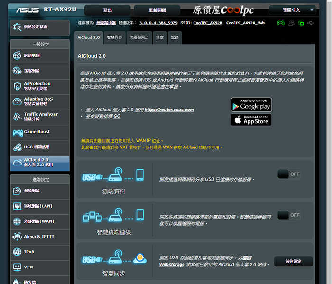Click the RT-AX92U model name
The width and height of the screenshot is (332, 284).
60,9
